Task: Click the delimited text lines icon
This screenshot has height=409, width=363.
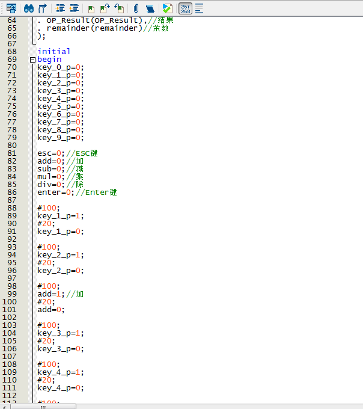Action: 199,8
